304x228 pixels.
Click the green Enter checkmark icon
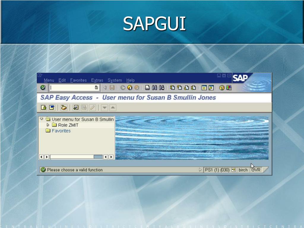[43, 88]
